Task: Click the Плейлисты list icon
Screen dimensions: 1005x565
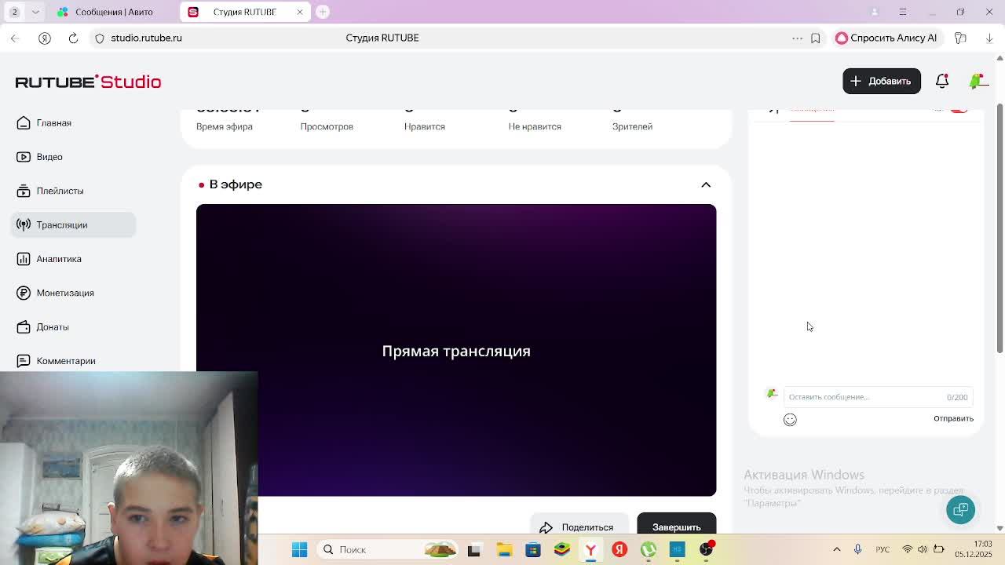Action: tap(24, 191)
